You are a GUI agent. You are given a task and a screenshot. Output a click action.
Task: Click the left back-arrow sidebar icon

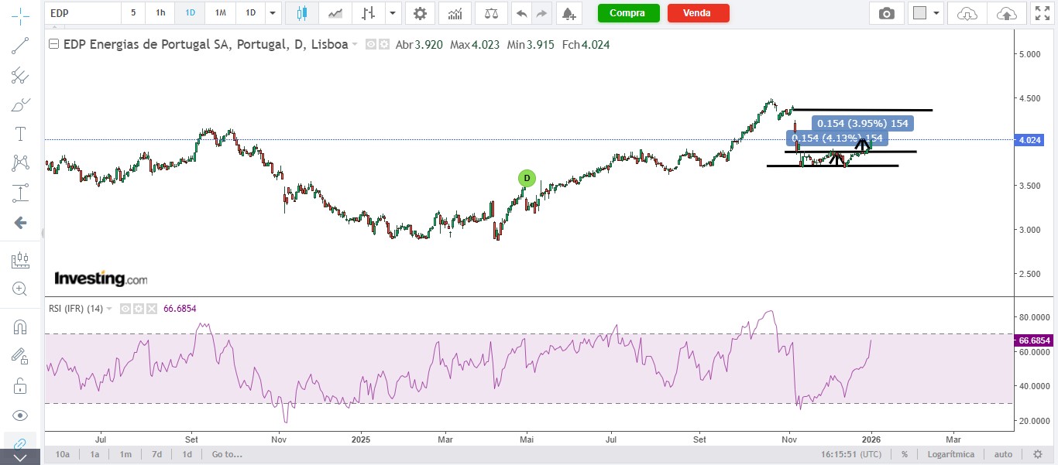coord(21,223)
